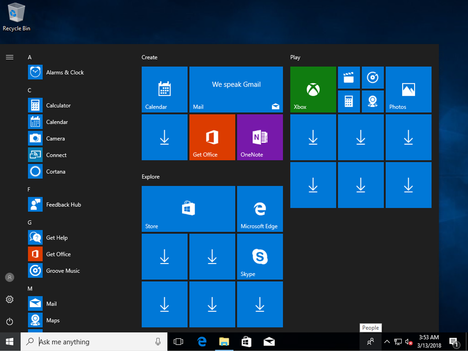Unmute the system volume in the tray

pyautogui.click(x=408, y=341)
